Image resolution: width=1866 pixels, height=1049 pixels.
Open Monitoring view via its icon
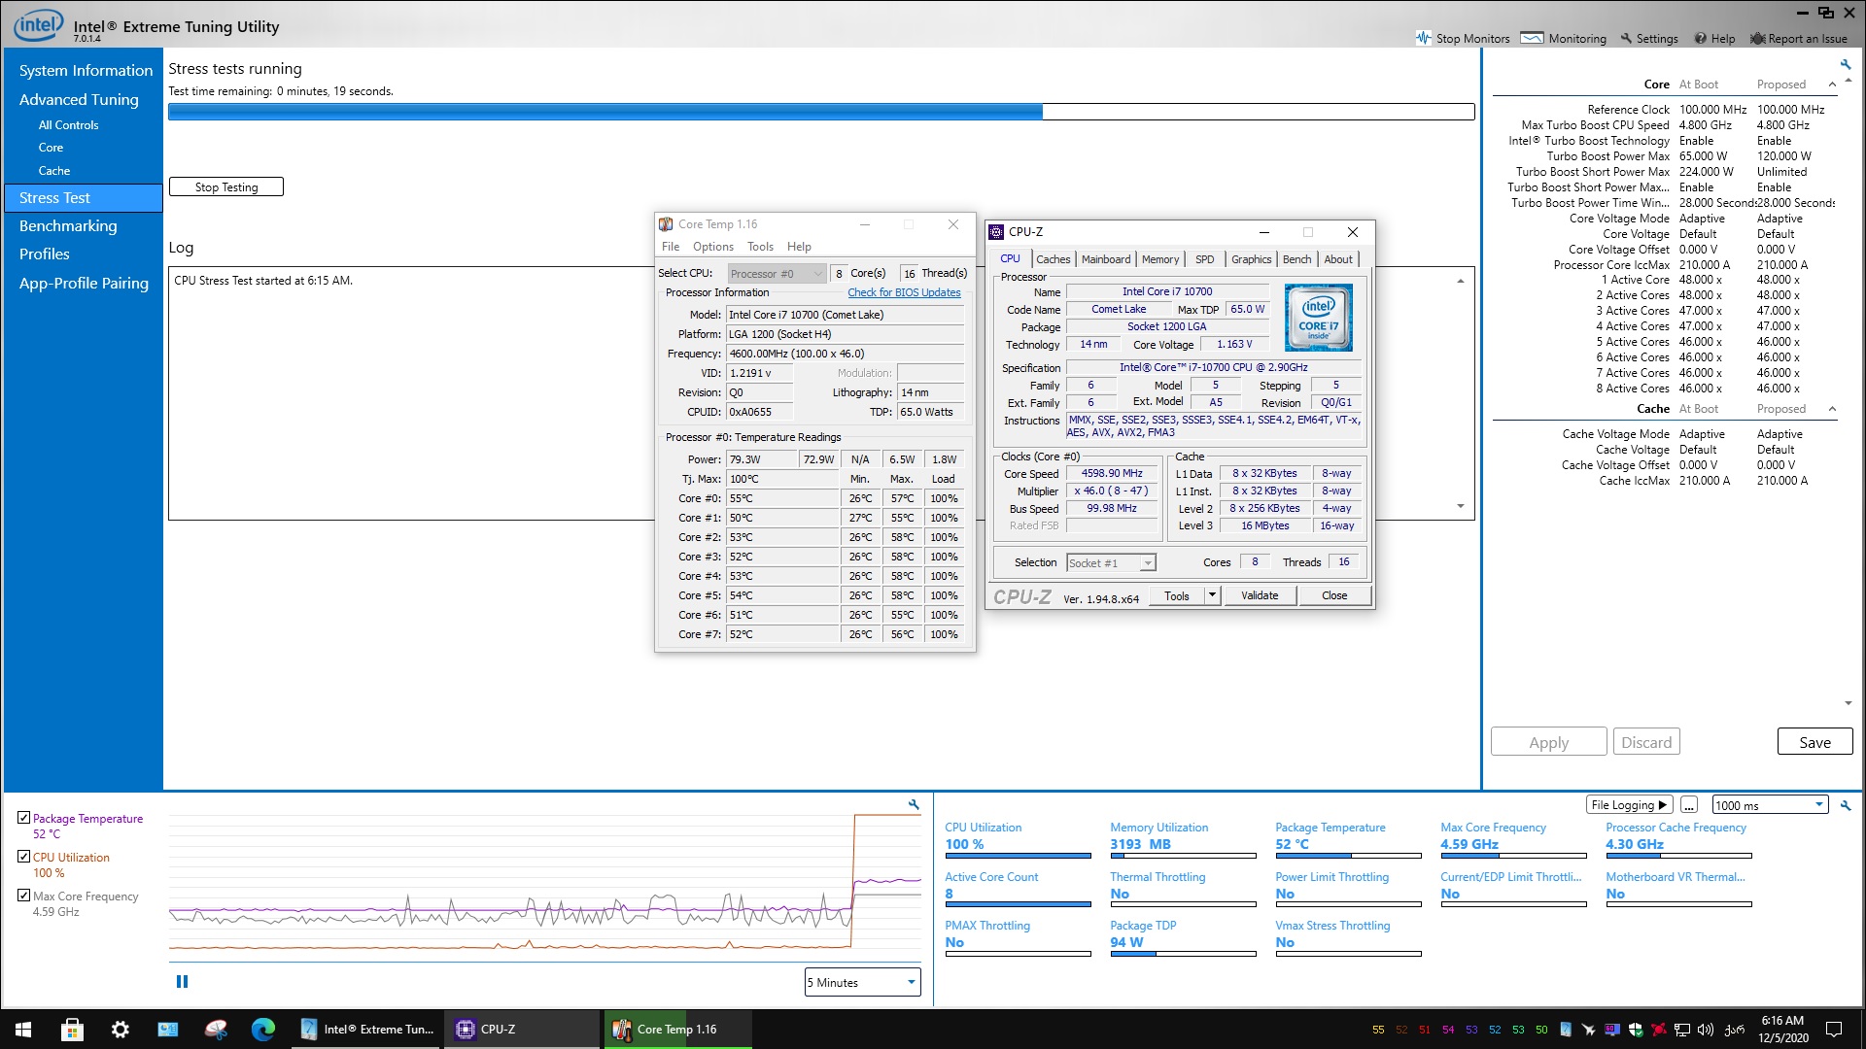[1532, 38]
